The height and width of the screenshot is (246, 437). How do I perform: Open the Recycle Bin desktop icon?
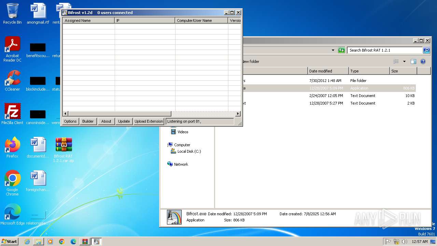click(12, 14)
